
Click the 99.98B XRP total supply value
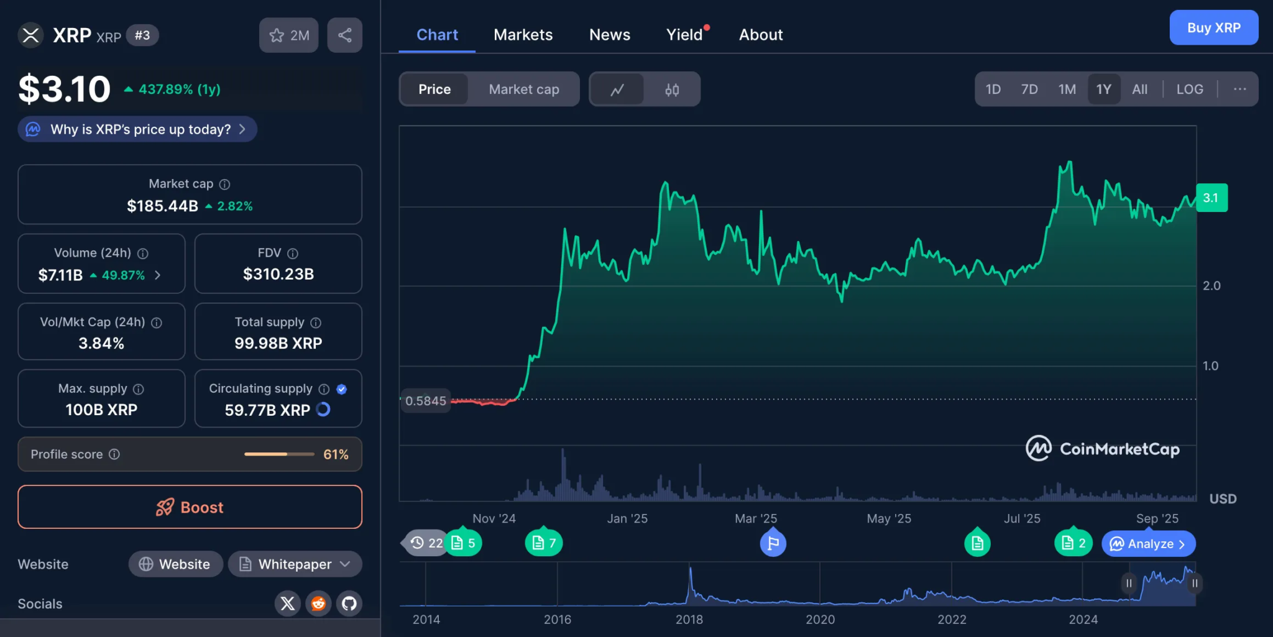pyautogui.click(x=278, y=343)
